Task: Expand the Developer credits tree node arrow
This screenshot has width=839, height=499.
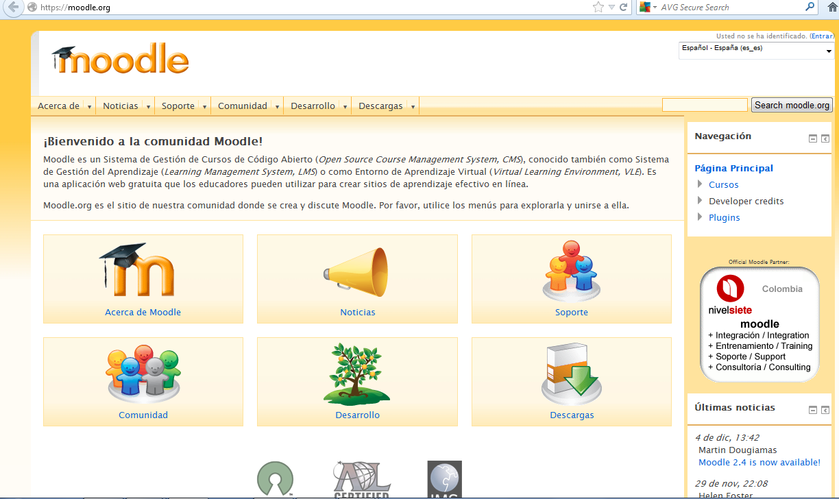Action: [700, 200]
